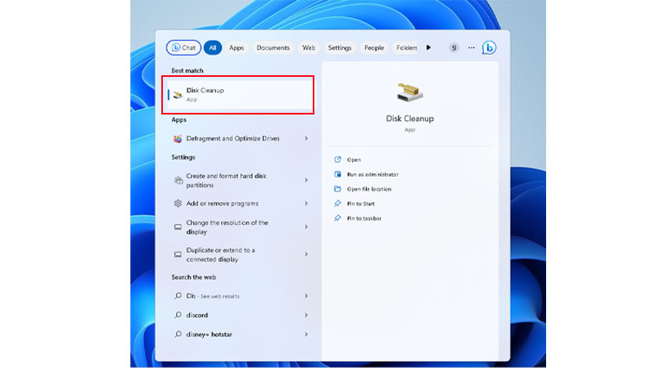The width and height of the screenshot is (655, 368).
Task: Click the monitor icon for Duplicate or extend display
Action: 178,254
